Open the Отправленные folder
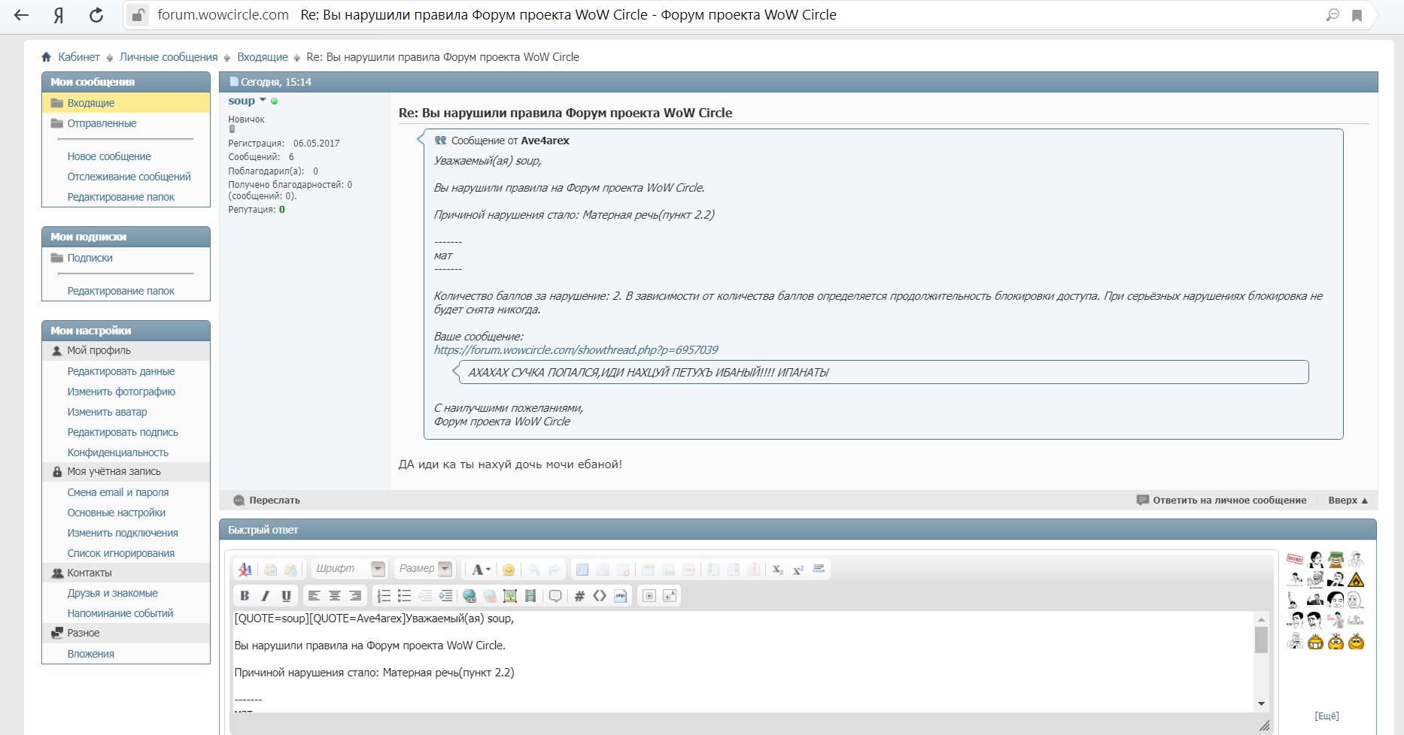Image resolution: width=1404 pixels, height=735 pixels. click(x=102, y=123)
